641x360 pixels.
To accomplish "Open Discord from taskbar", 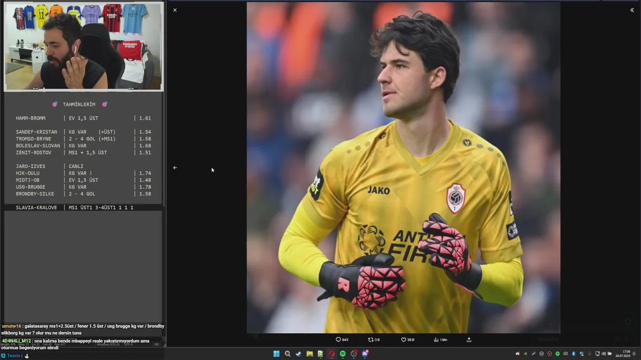I will point(365,354).
